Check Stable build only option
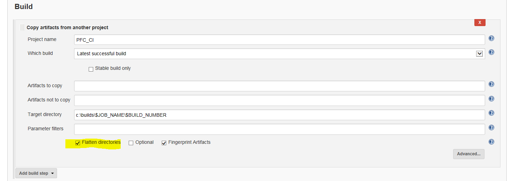The width and height of the screenshot is (513, 181). [x=91, y=69]
